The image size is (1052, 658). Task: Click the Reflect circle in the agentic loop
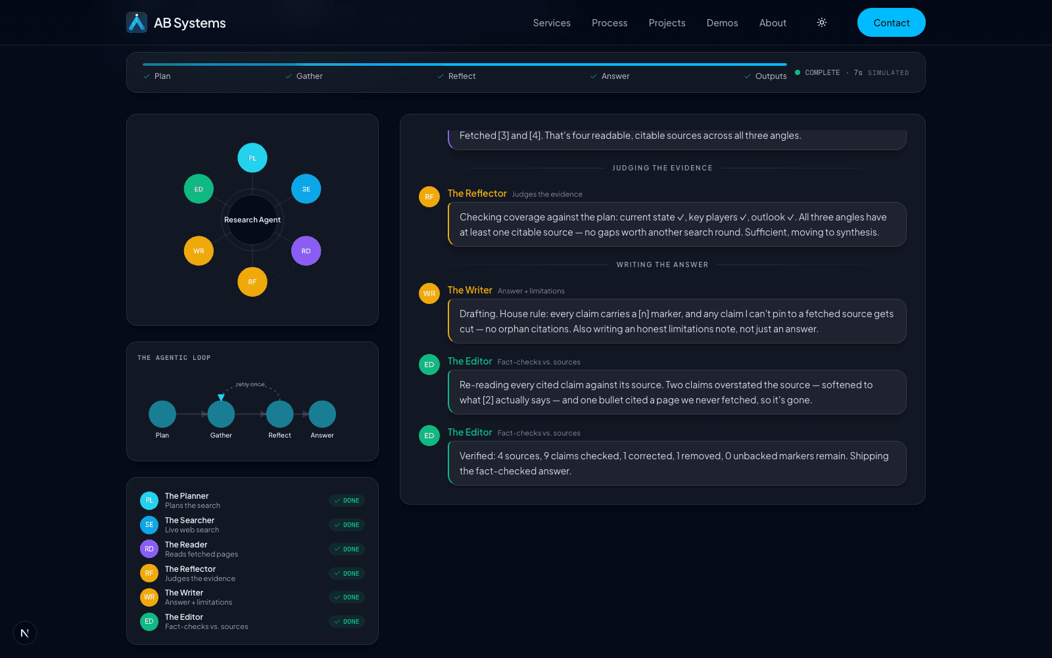click(x=279, y=414)
